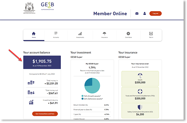This screenshot has width=187, height=123.
Task: Click See transactions and fees button
Action: tap(45, 114)
